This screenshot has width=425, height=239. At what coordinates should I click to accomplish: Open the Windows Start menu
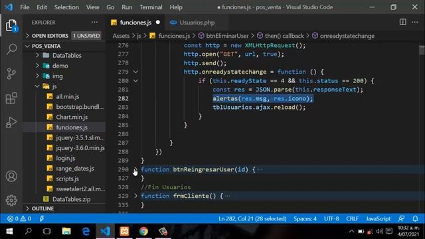(9, 232)
